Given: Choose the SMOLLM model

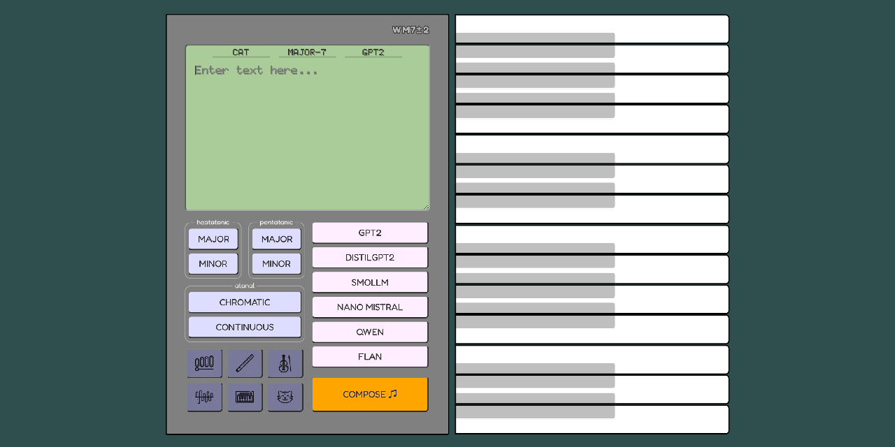Looking at the screenshot, I should coord(370,282).
